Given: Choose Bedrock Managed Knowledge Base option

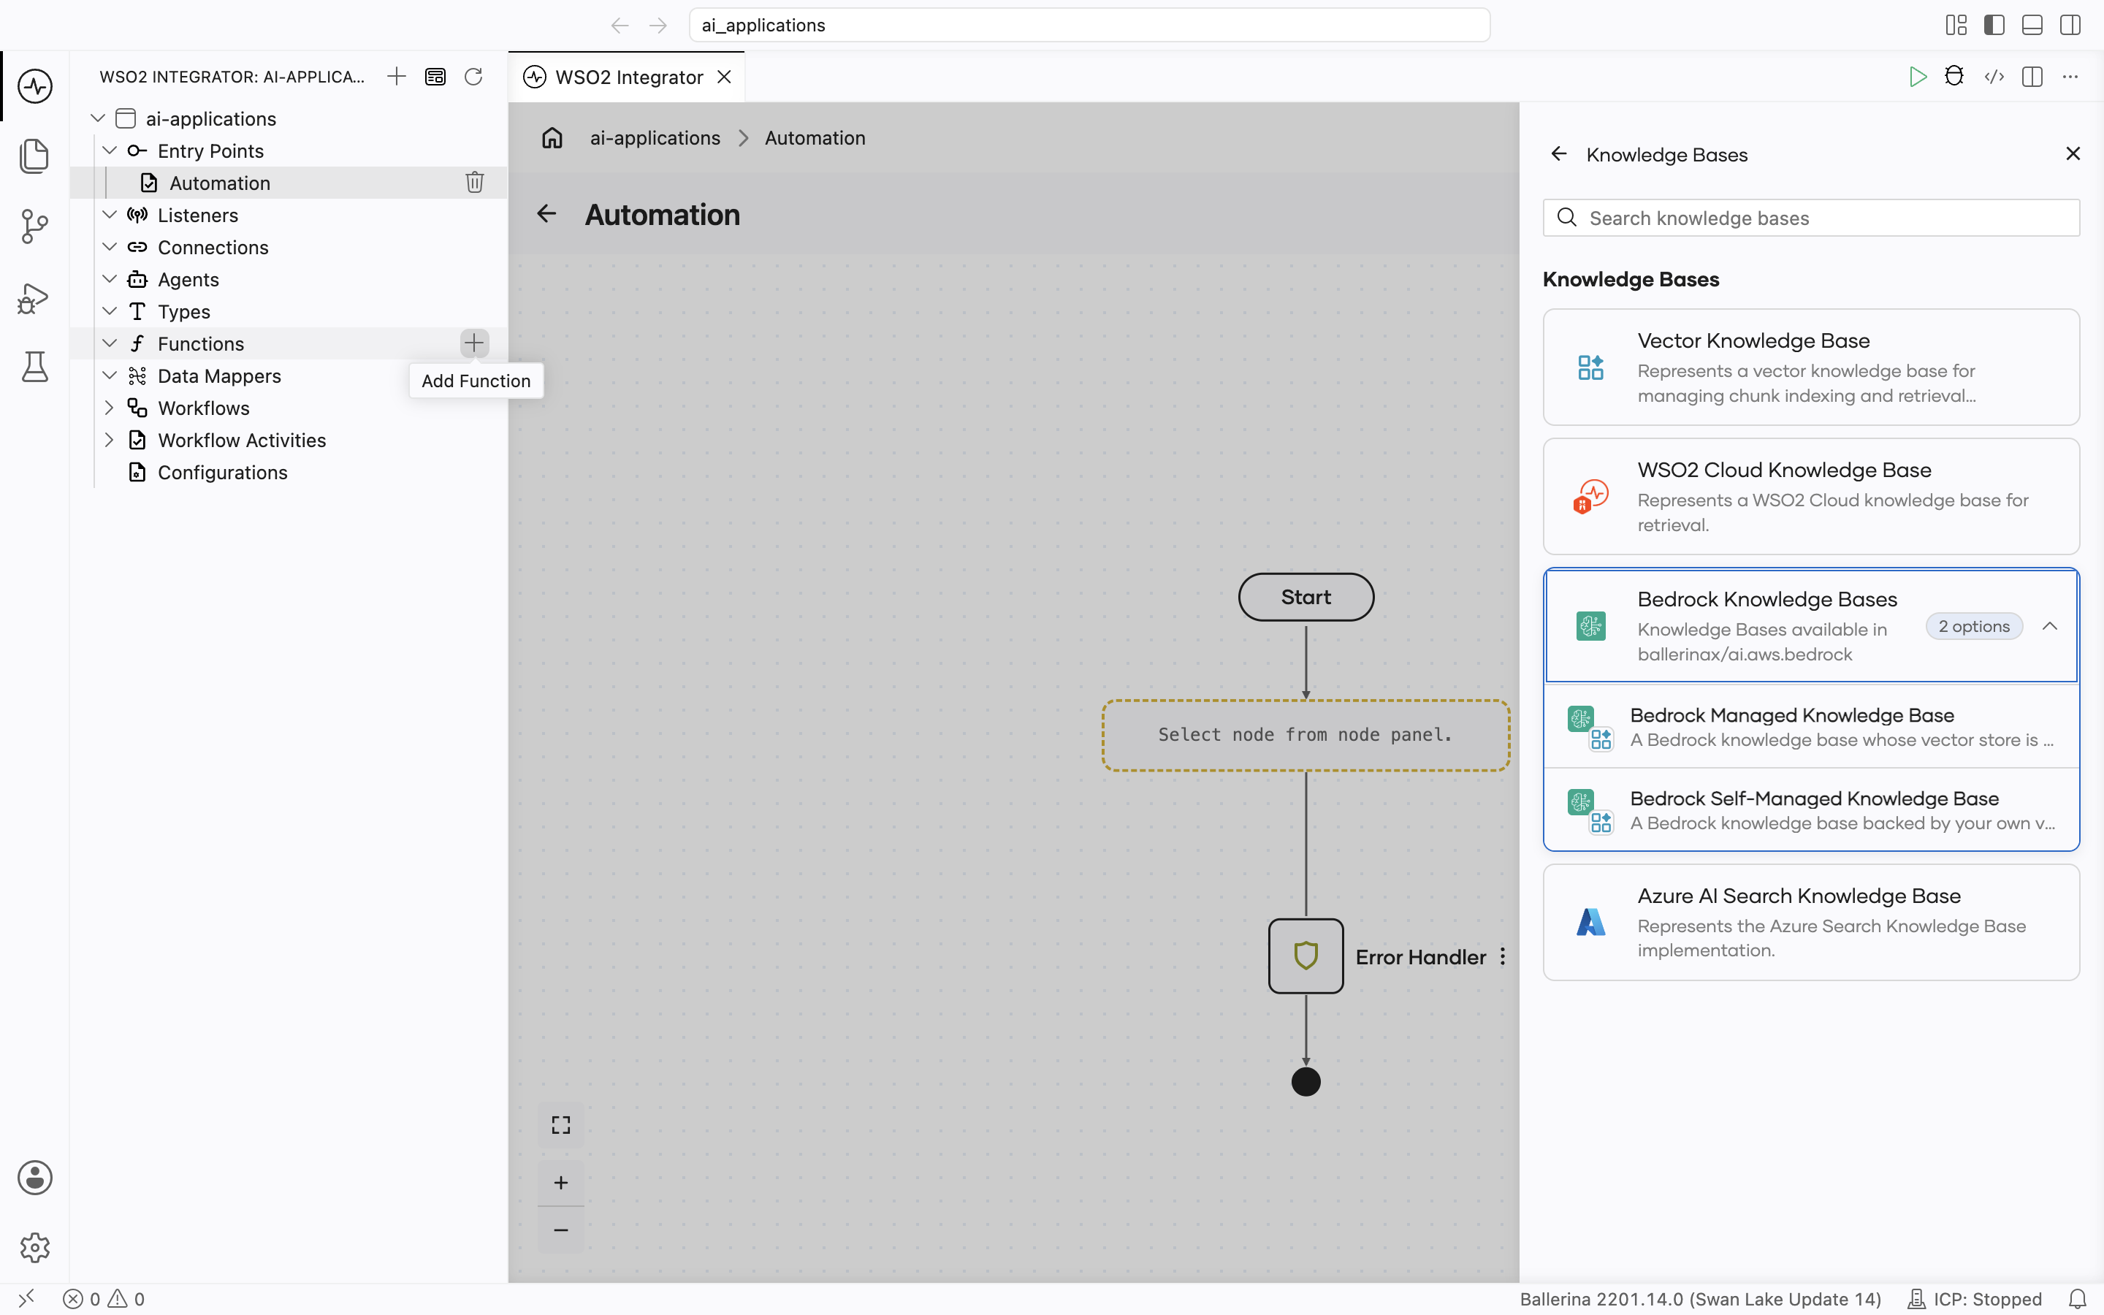Looking at the screenshot, I should coord(1811,726).
